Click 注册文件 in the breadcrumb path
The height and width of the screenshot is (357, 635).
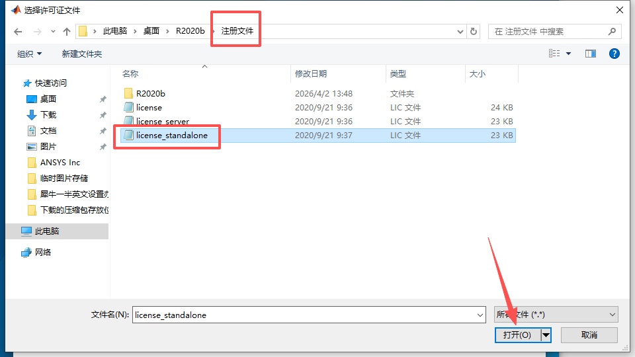237,31
